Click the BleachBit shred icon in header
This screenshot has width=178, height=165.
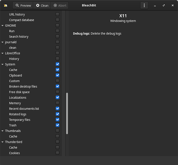[x=6, y=5]
